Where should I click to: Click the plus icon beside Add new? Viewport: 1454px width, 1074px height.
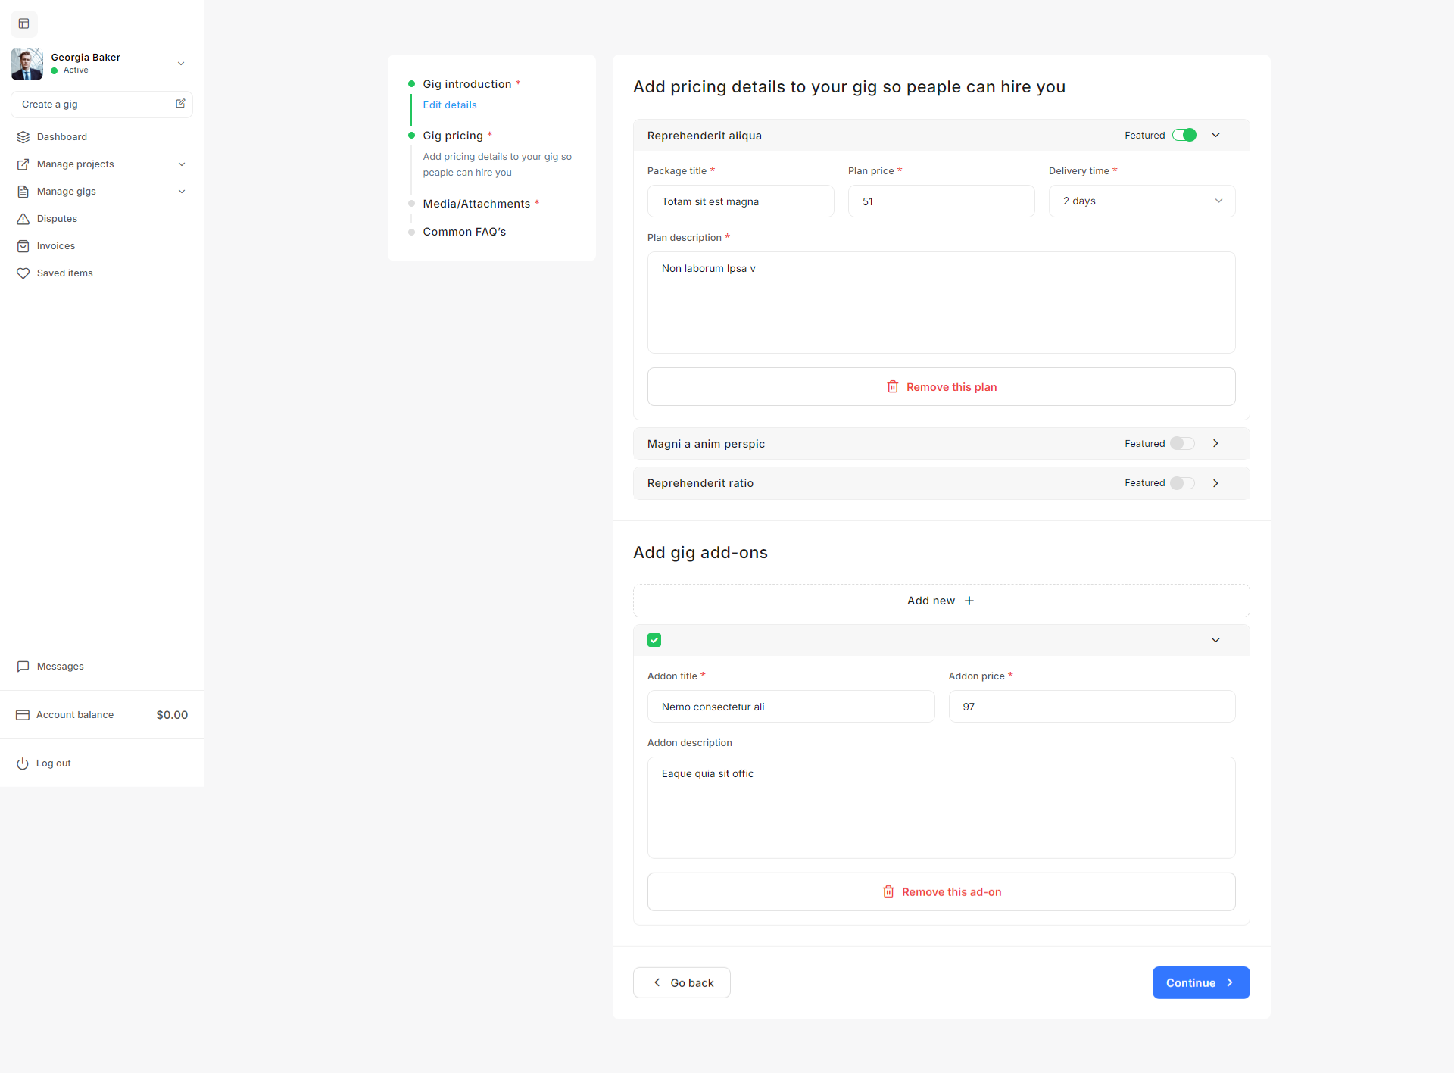(969, 601)
